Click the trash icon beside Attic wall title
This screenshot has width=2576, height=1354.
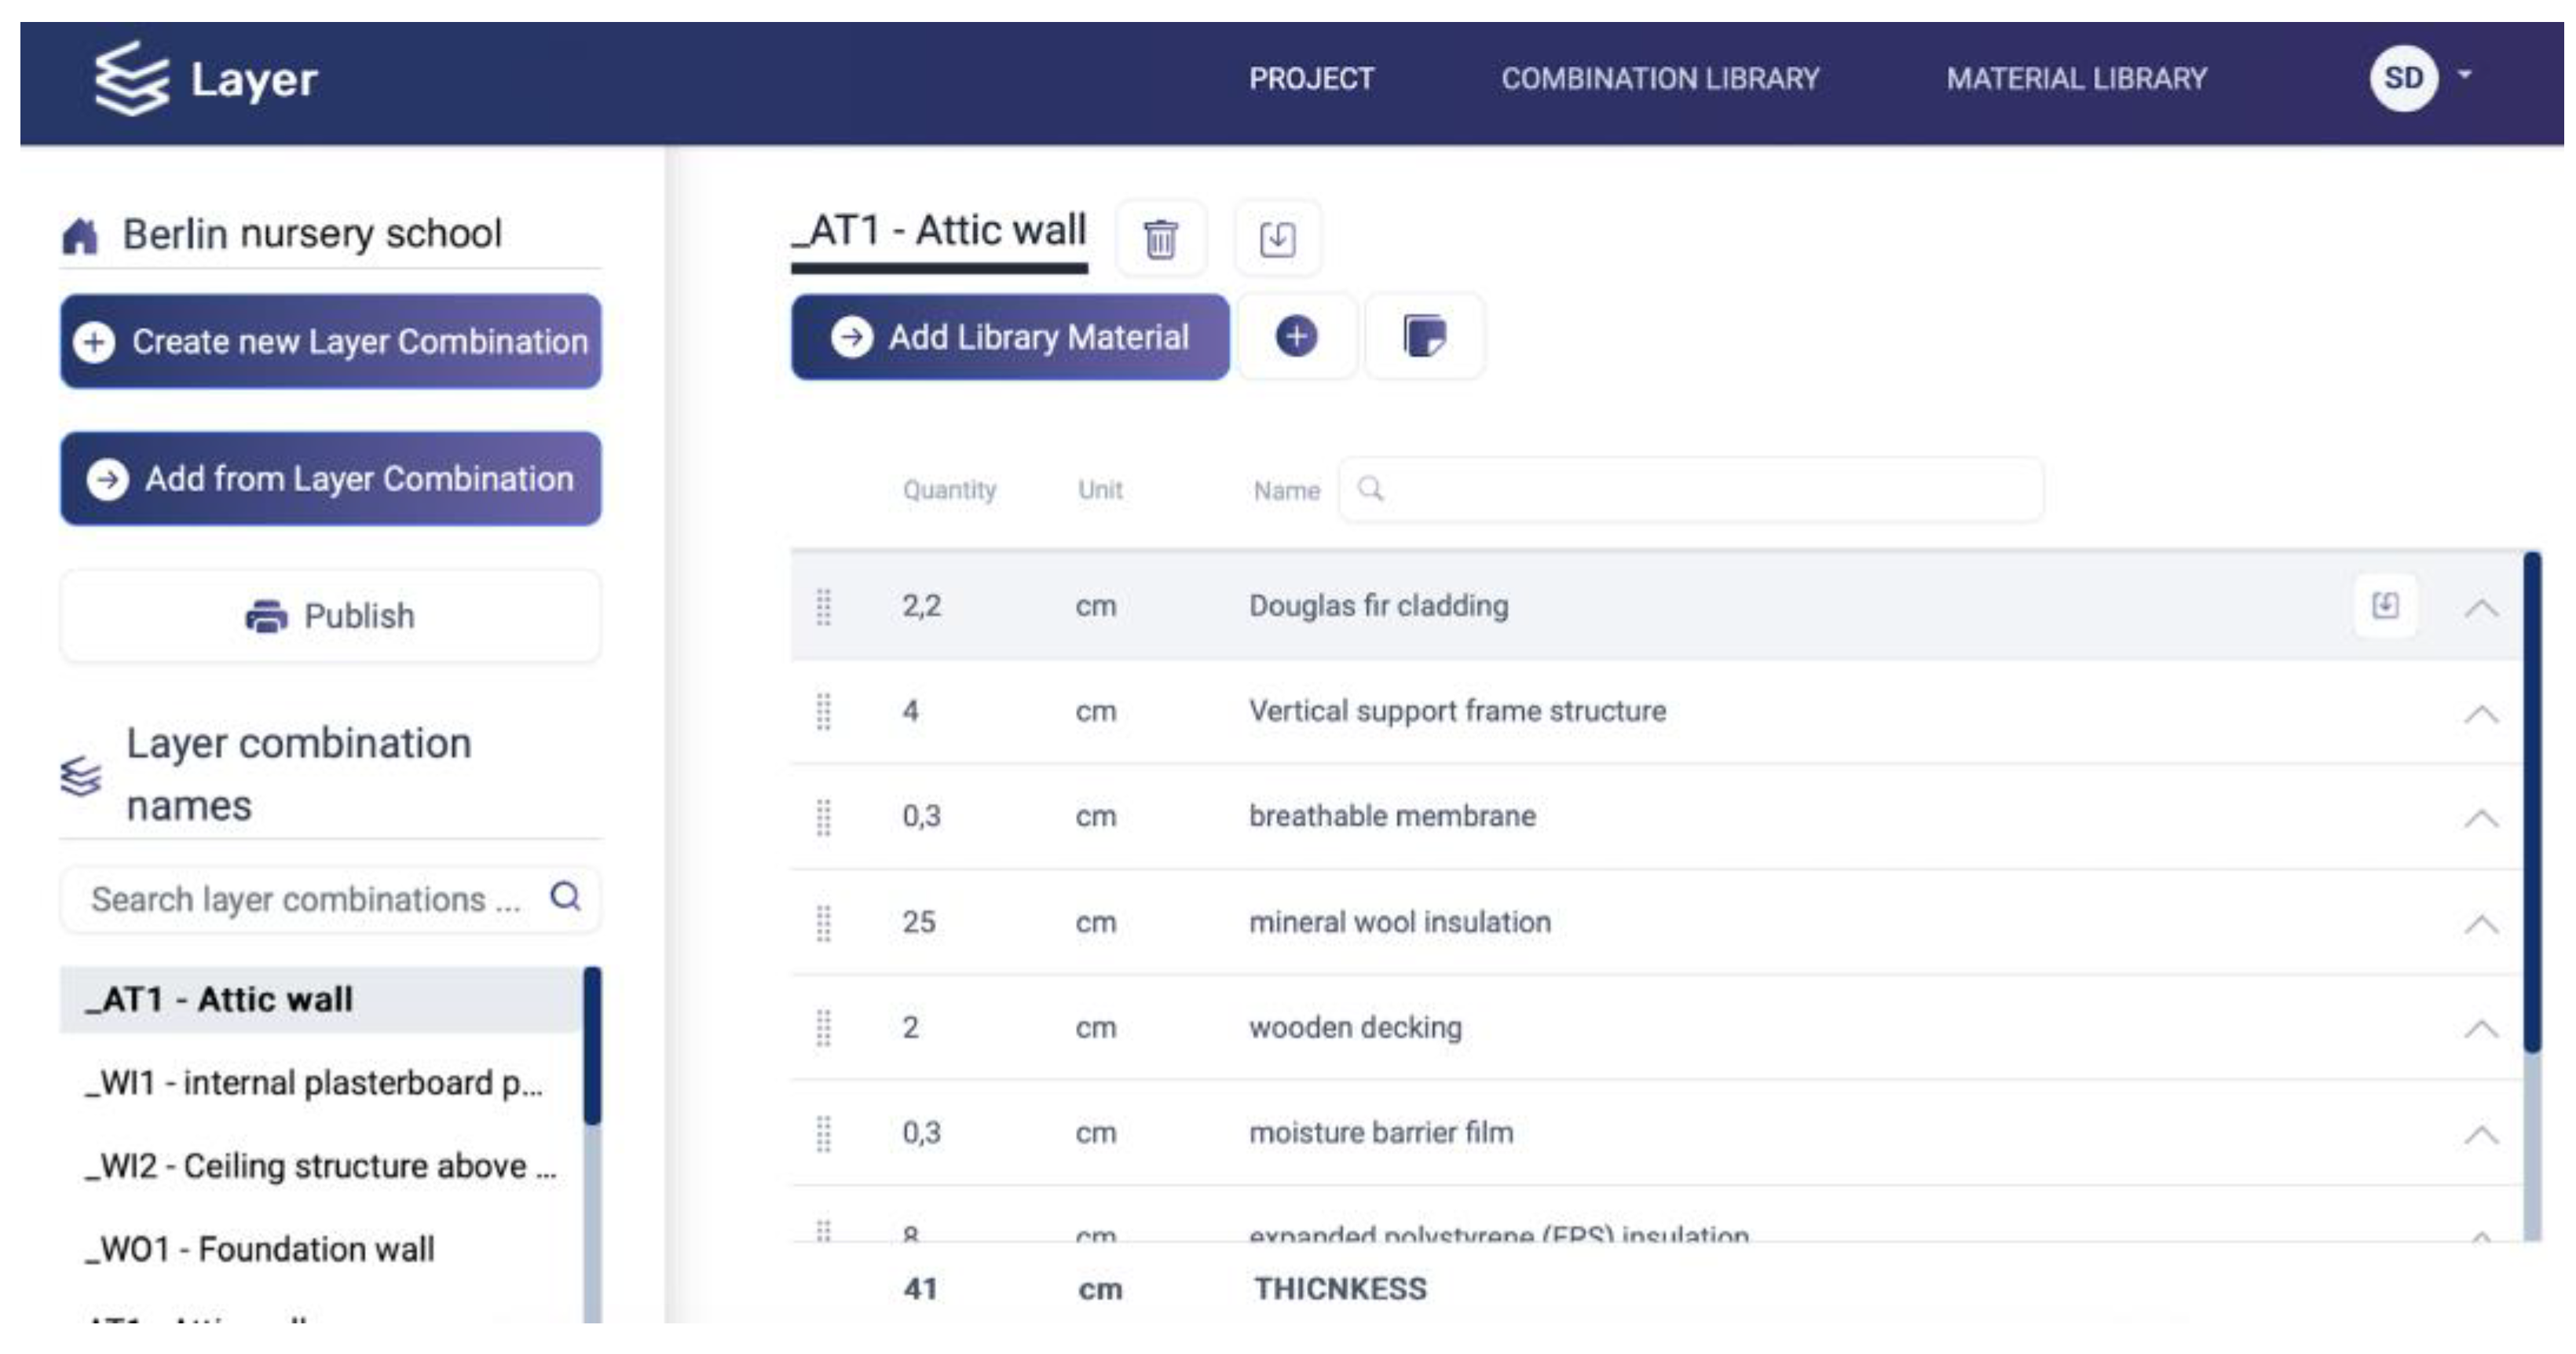1160,239
